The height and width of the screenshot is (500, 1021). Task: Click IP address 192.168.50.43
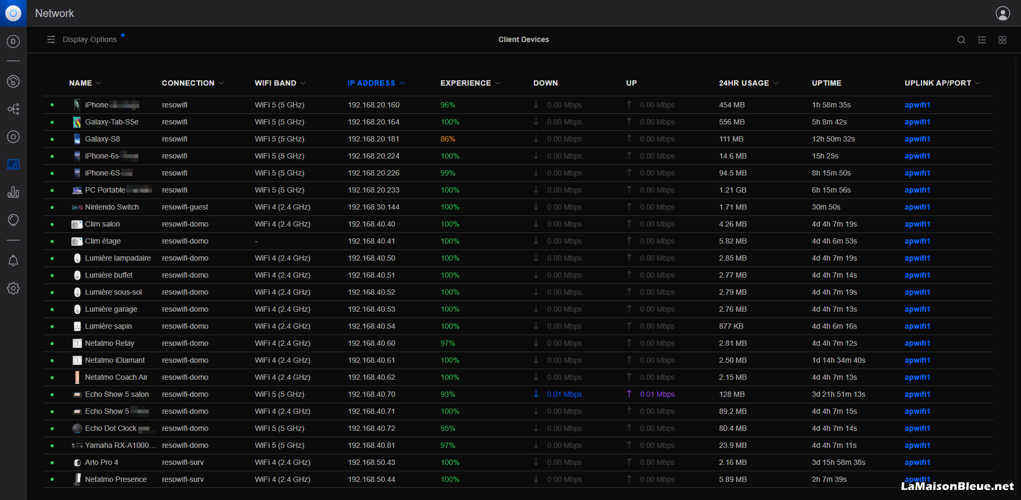pyautogui.click(x=371, y=463)
